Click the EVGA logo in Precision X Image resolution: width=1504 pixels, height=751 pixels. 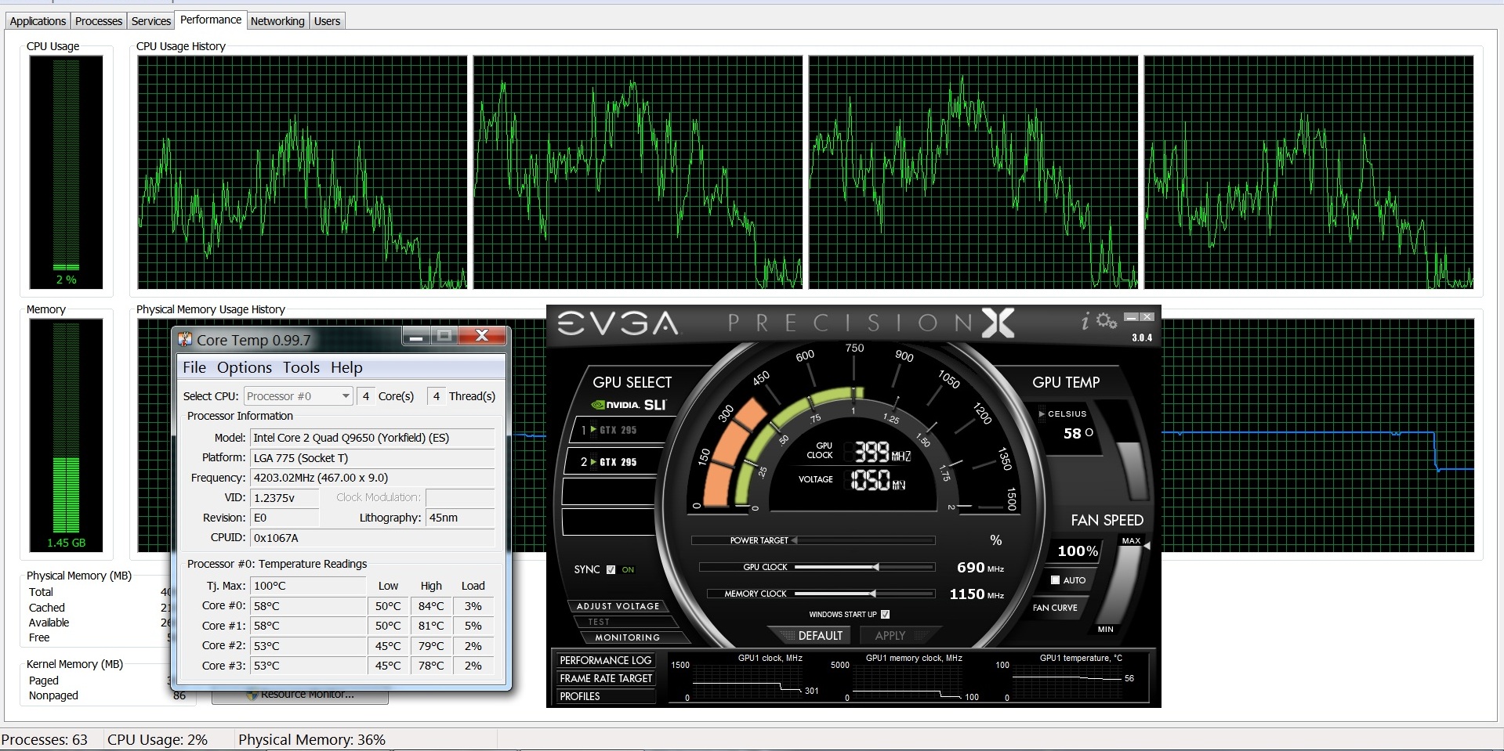(x=618, y=323)
